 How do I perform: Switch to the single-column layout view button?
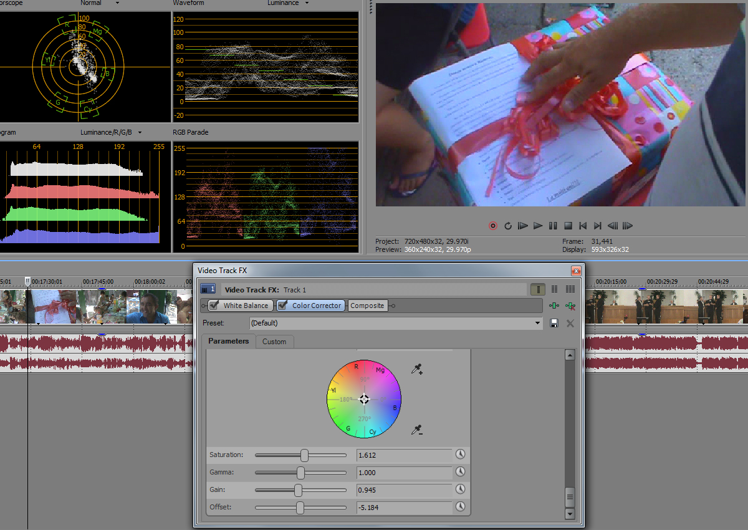click(x=537, y=289)
